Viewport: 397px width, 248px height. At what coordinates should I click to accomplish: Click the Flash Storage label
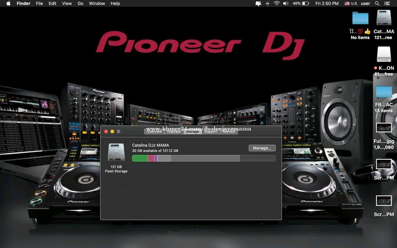click(116, 171)
